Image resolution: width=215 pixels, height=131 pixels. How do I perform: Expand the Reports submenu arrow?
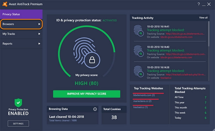[x=39, y=44]
